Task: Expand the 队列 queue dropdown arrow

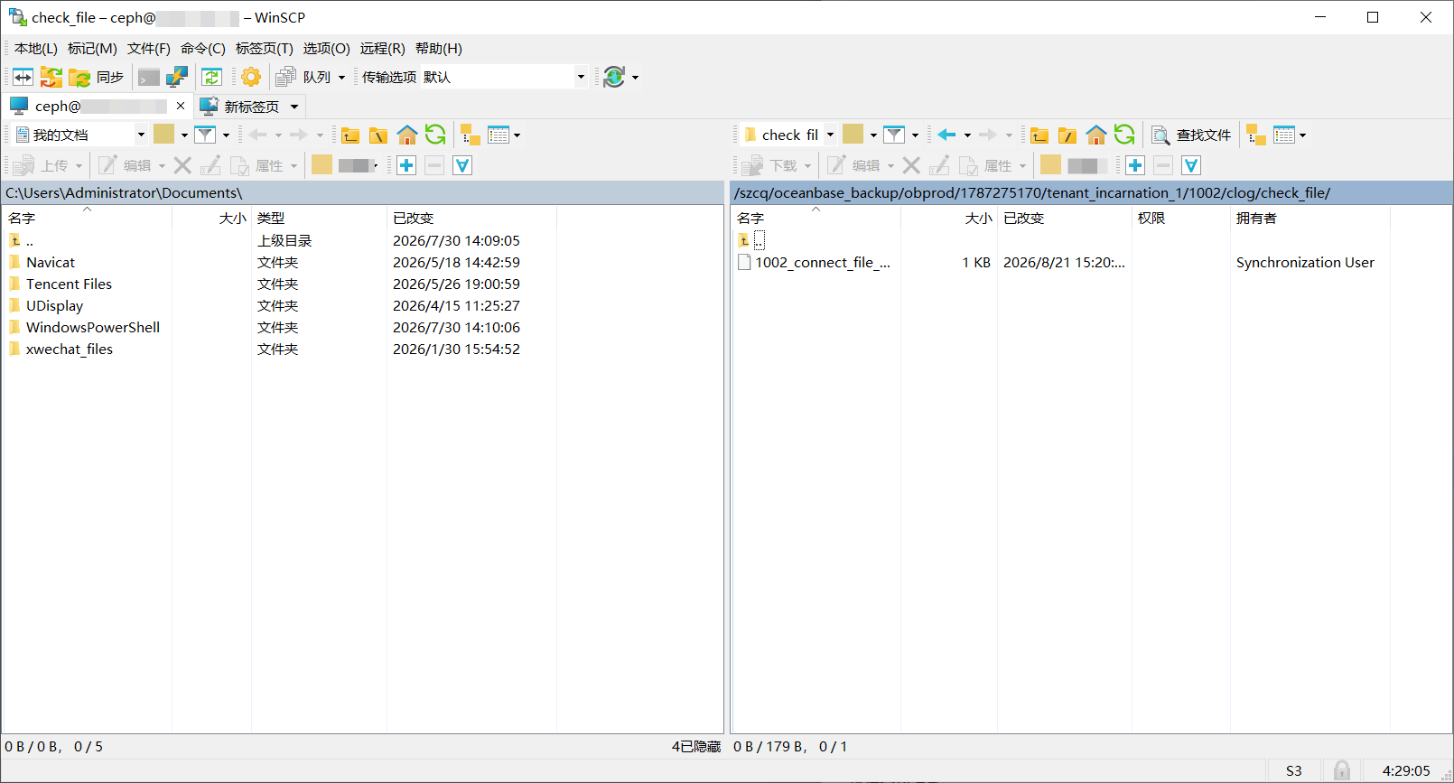Action: coord(341,78)
